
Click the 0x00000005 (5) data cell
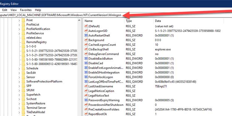164,100
